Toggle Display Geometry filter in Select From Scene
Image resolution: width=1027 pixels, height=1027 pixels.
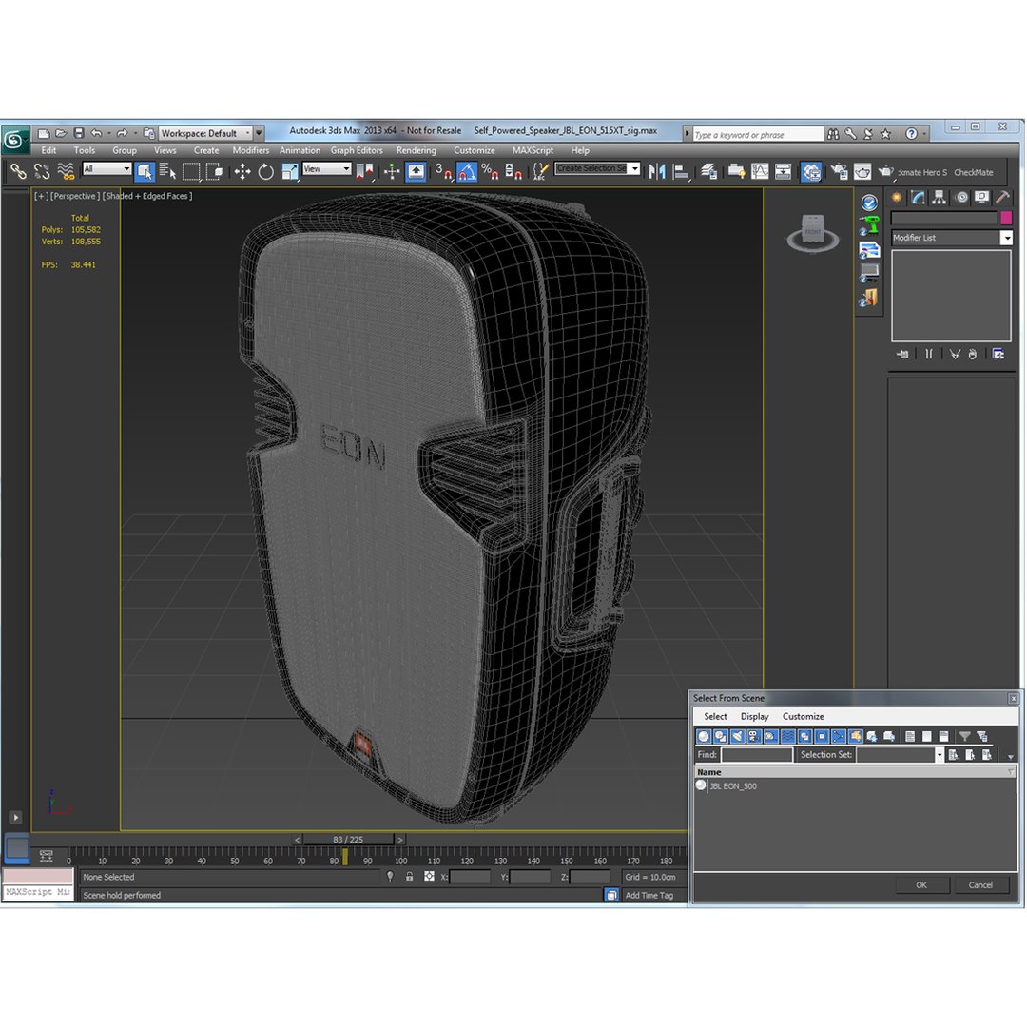tap(704, 736)
